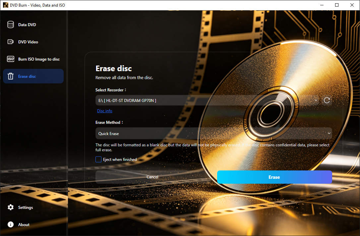Image resolution: width=360 pixels, height=236 pixels.
Task: Open the Settings page
Action: pyautogui.click(x=33, y=207)
